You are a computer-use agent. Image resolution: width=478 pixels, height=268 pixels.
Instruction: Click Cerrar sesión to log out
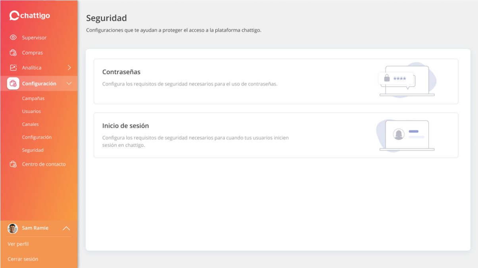tap(23, 259)
